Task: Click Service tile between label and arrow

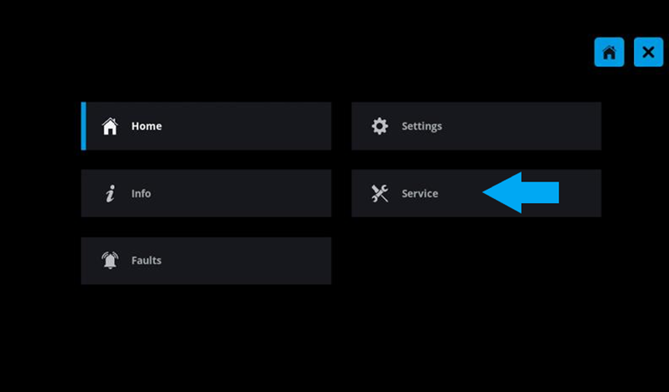Action: [460, 194]
